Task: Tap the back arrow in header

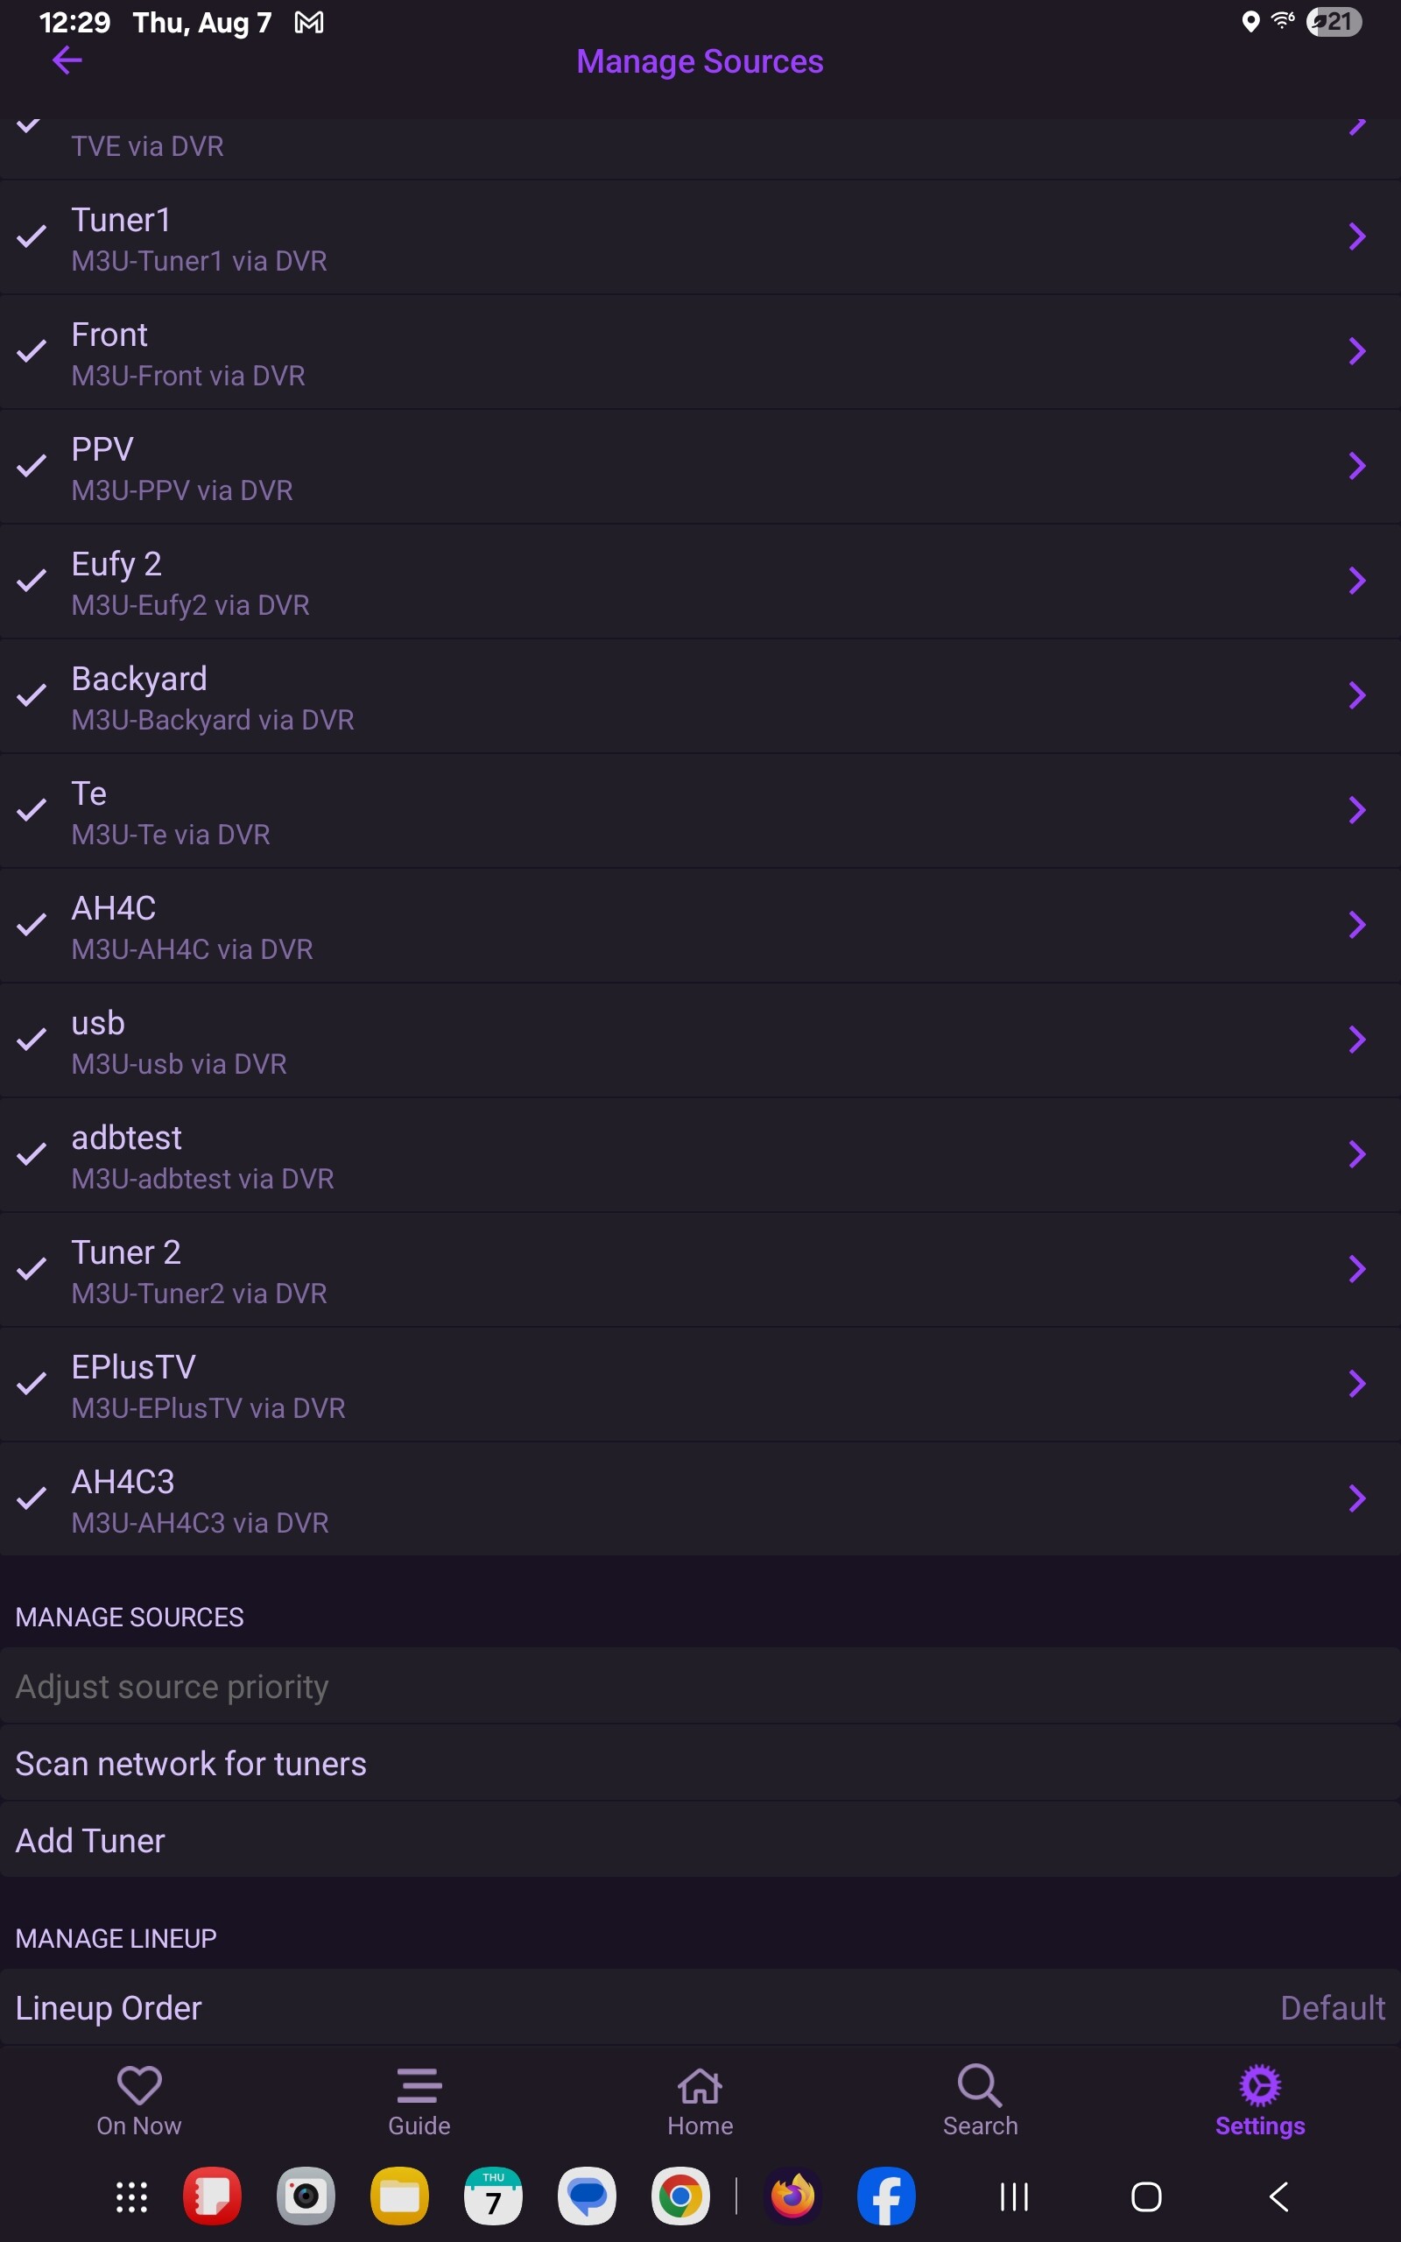Action: pos(67,61)
